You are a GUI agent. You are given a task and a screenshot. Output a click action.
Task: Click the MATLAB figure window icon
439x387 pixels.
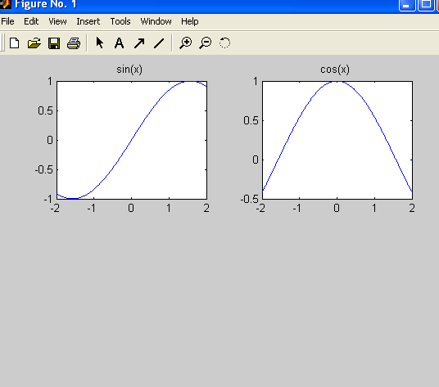5,4
